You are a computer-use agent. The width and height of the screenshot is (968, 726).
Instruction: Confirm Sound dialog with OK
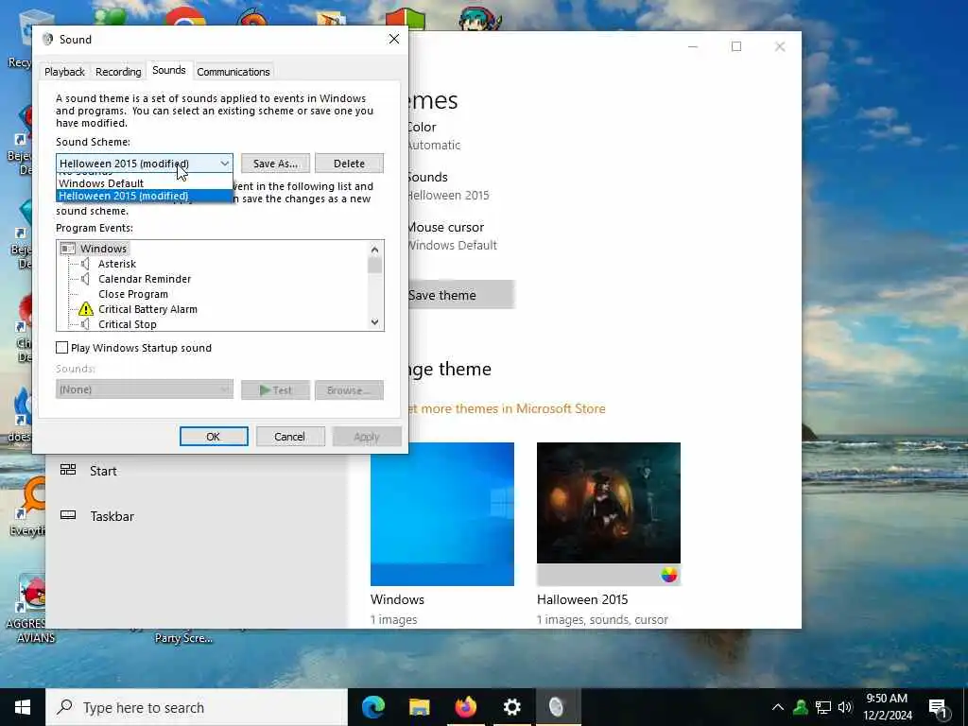point(214,437)
